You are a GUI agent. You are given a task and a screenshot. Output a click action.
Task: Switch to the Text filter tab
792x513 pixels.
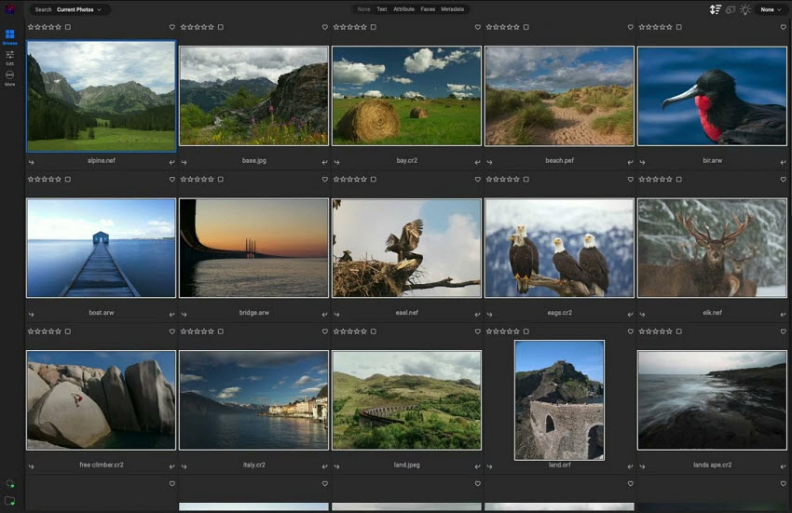tap(382, 9)
